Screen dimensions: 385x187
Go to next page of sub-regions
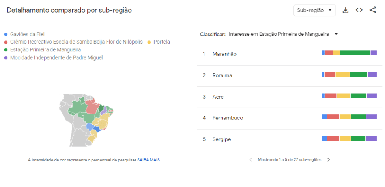point(329,160)
